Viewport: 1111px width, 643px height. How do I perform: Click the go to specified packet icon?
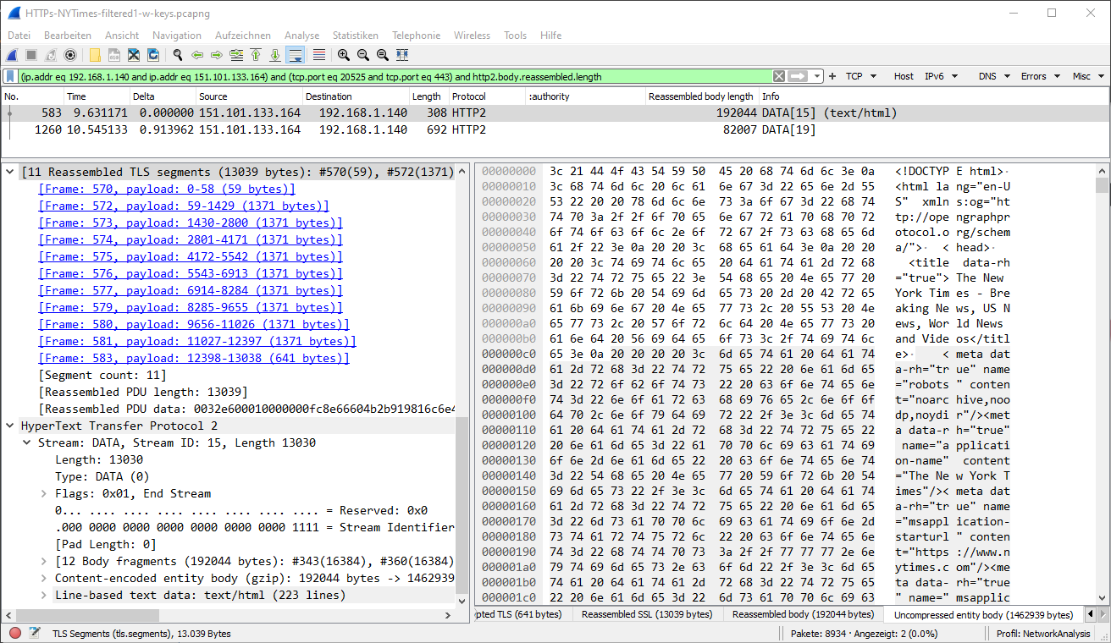[236, 55]
